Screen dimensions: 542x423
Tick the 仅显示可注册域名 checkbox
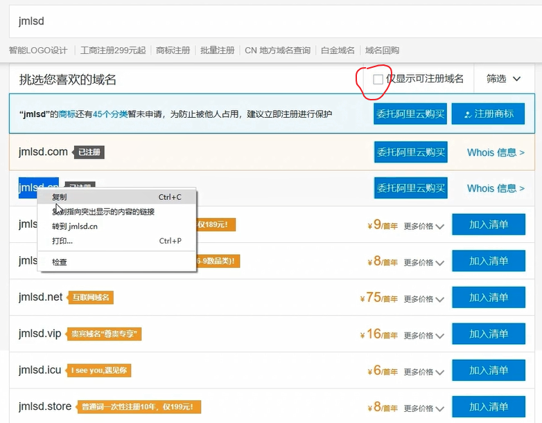(378, 80)
